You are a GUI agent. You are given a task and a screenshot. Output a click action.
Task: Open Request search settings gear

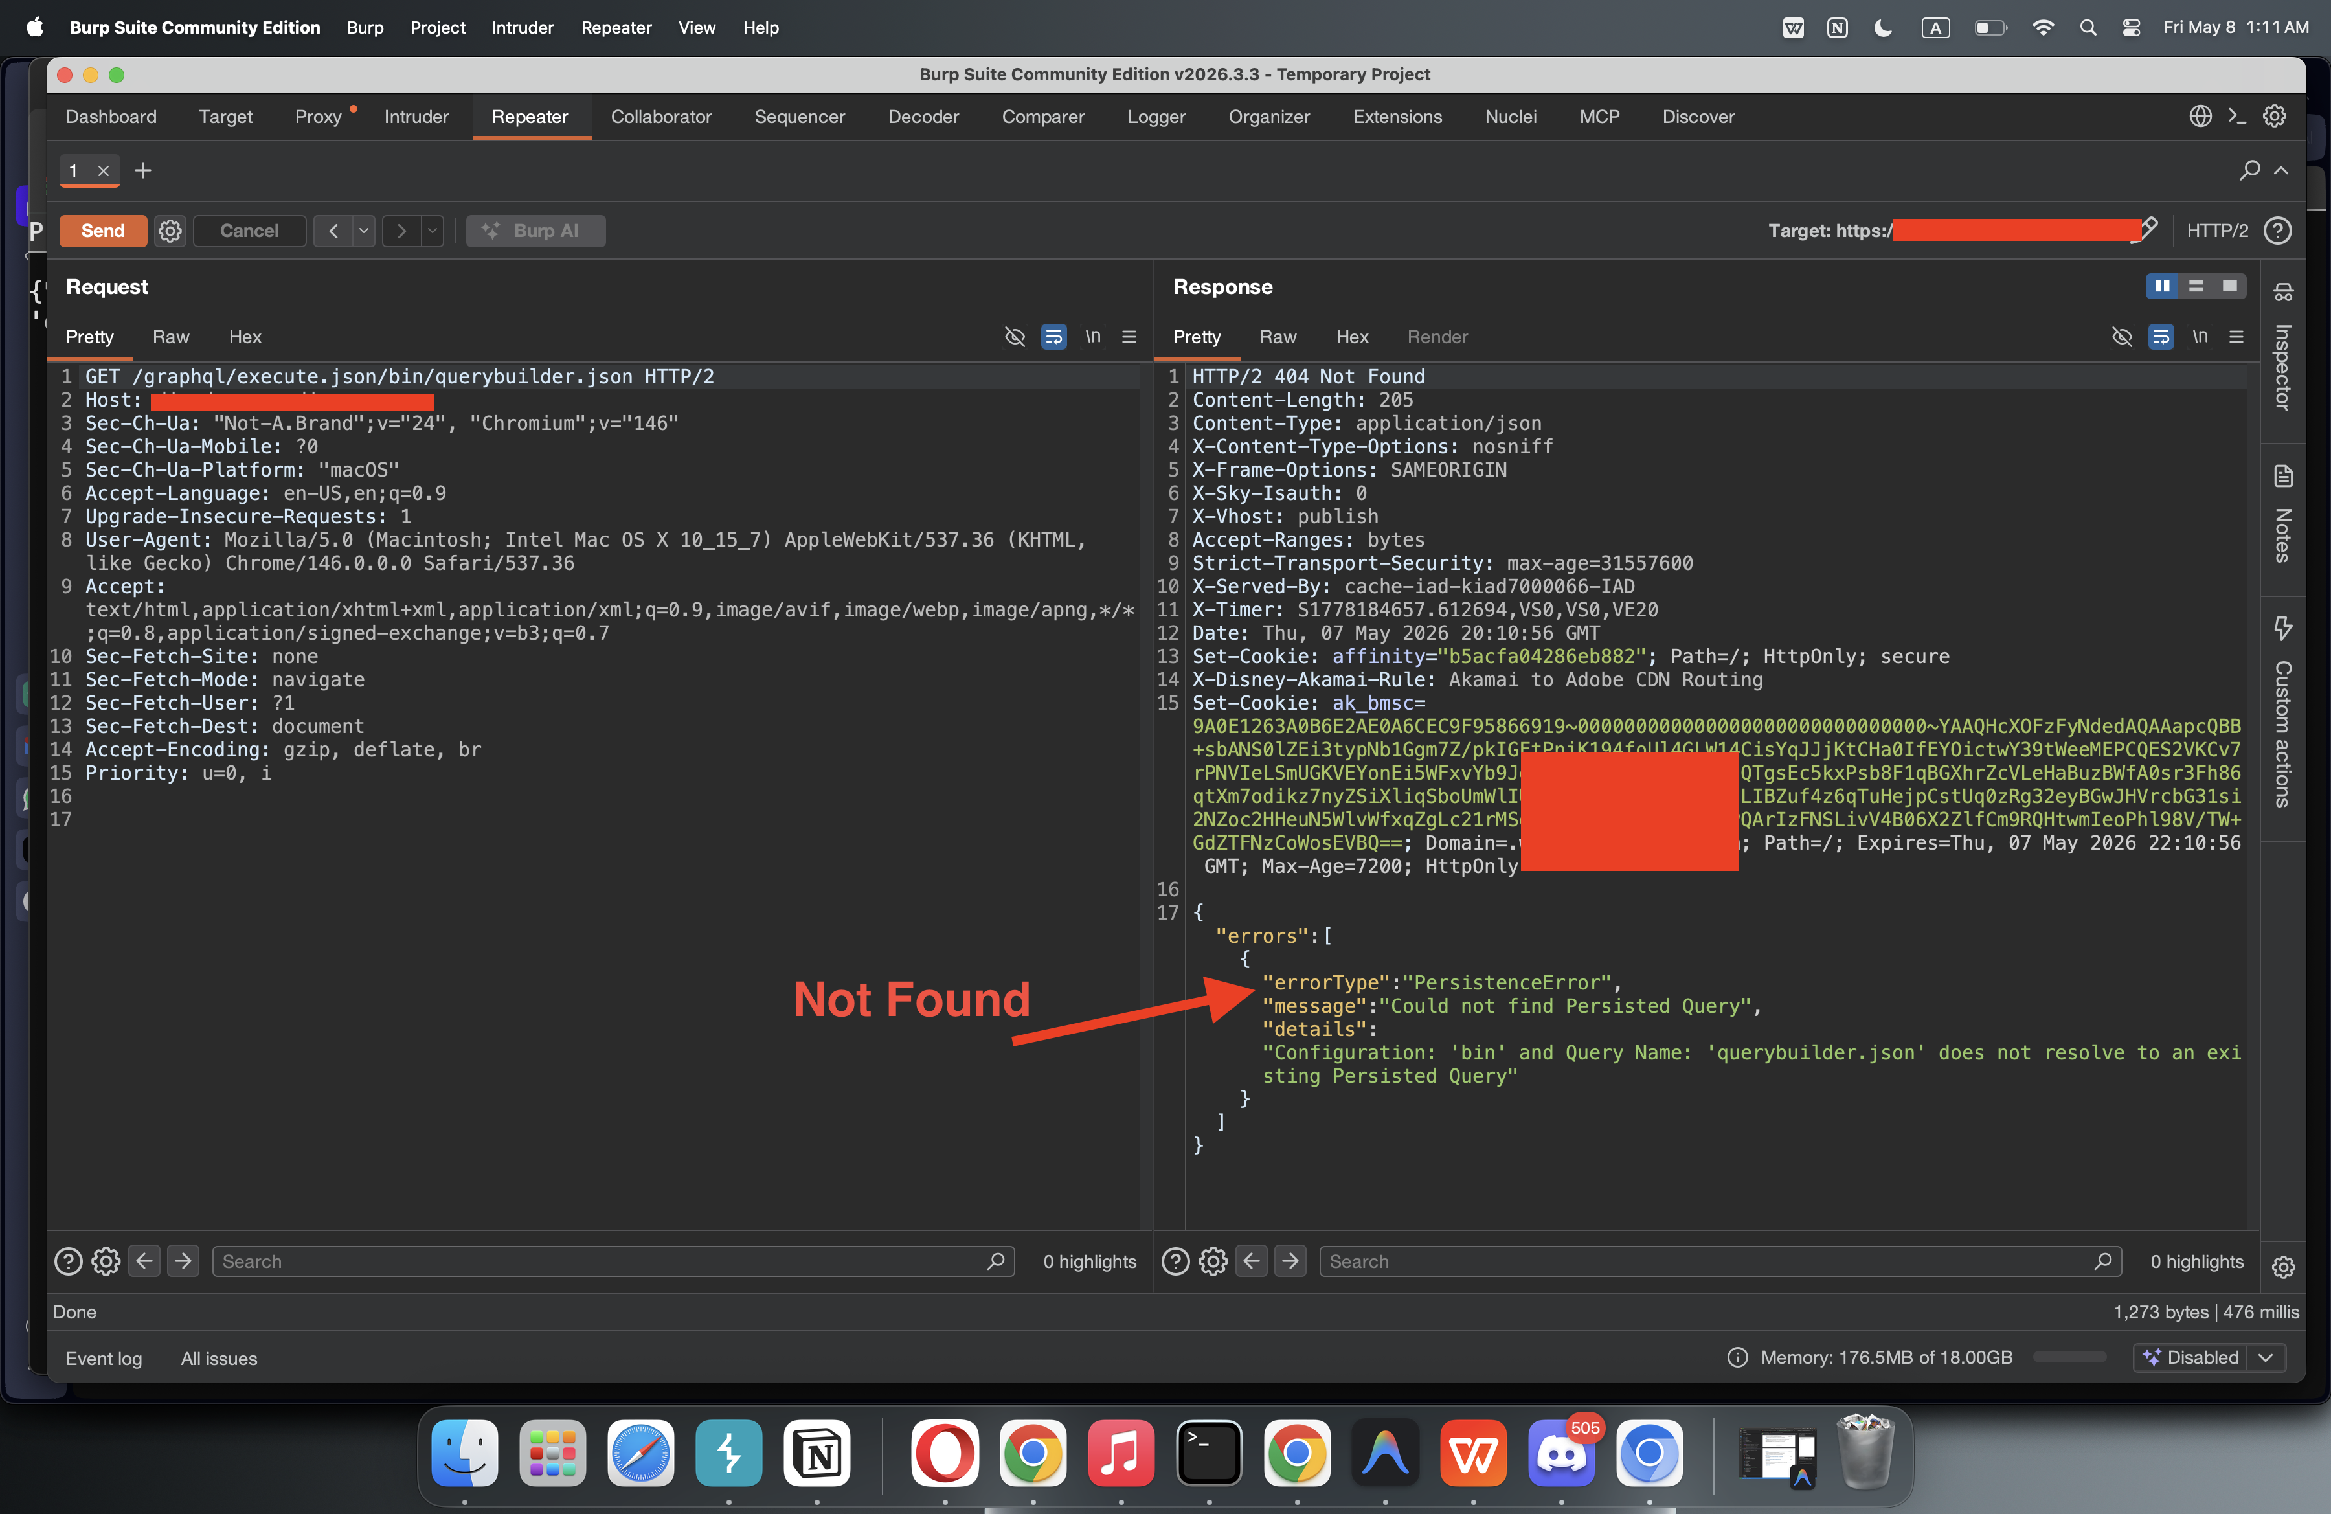[106, 1261]
